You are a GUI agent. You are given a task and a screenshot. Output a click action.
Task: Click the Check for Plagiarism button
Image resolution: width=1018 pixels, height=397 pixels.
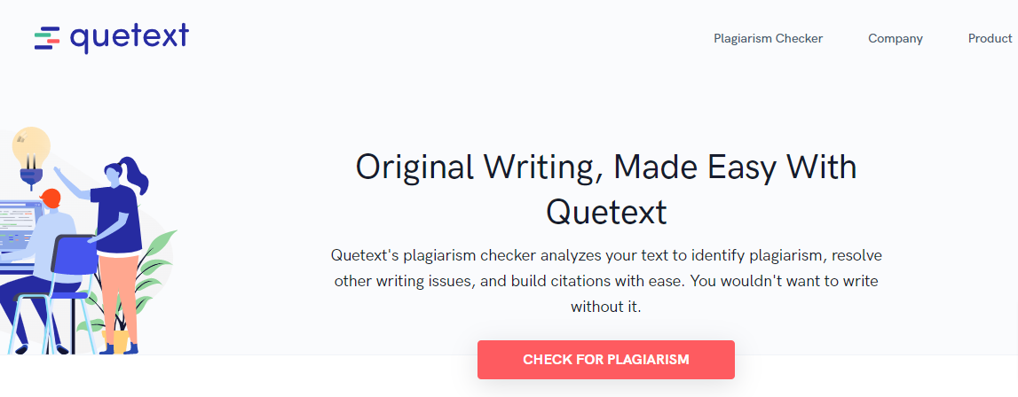coord(605,360)
